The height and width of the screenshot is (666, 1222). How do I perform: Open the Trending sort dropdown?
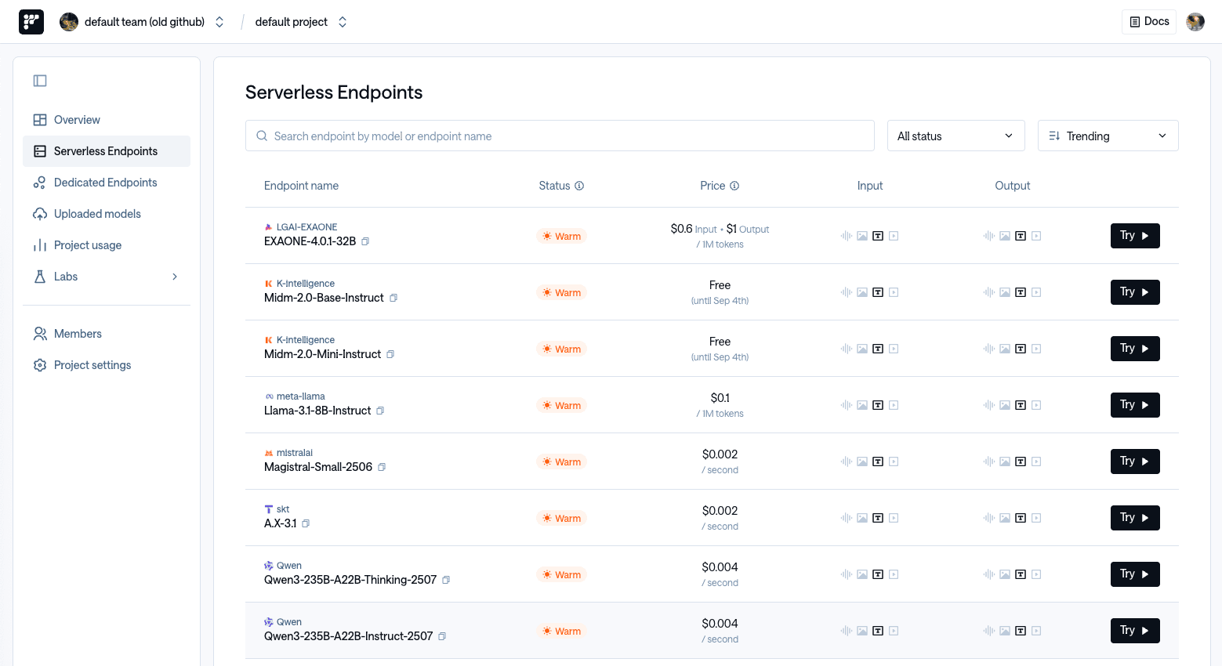tap(1108, 136)
